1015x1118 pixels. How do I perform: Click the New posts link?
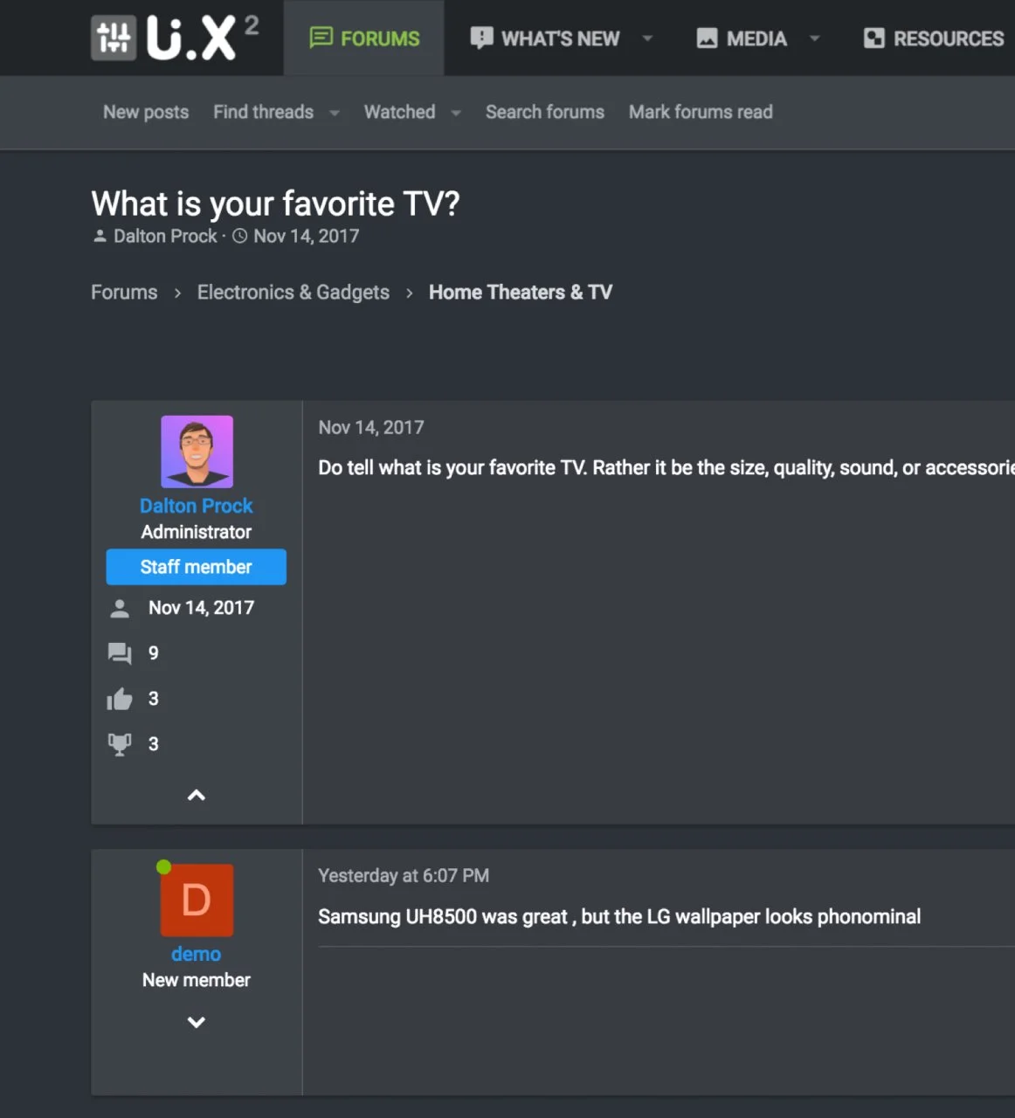point(146,112)
